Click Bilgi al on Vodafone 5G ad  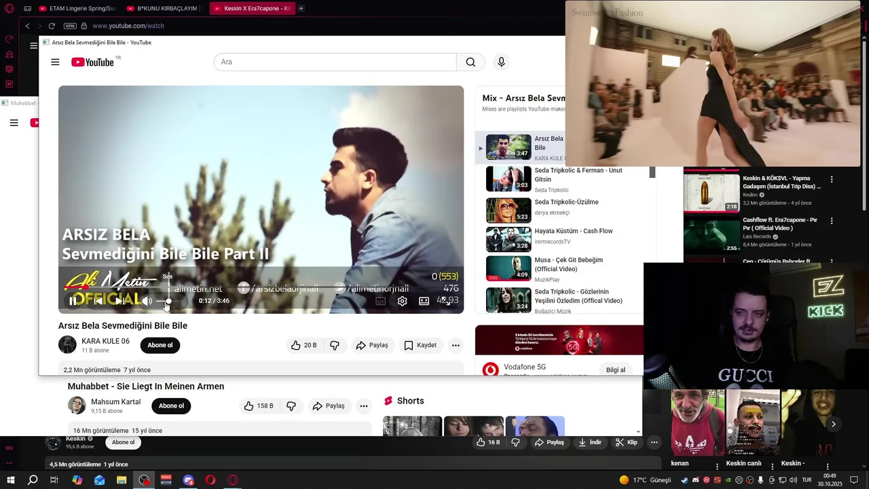point(616,370)
